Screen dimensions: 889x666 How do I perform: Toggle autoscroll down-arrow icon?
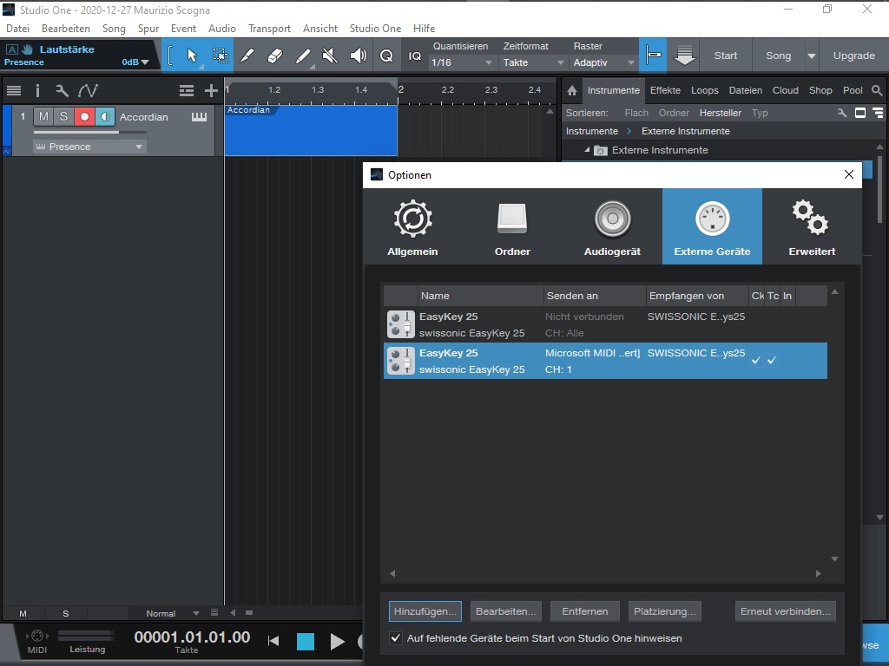[684, 55]
